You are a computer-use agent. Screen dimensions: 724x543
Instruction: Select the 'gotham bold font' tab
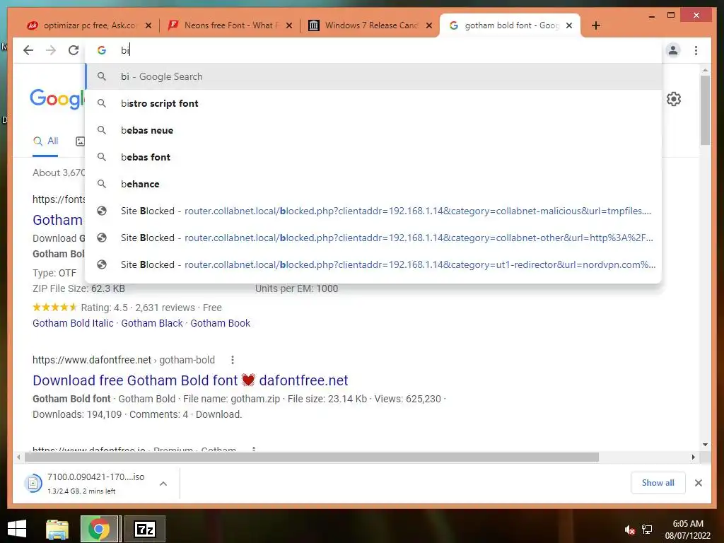510,25
